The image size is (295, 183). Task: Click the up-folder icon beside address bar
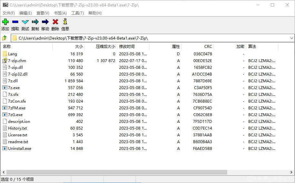(5, 38)
